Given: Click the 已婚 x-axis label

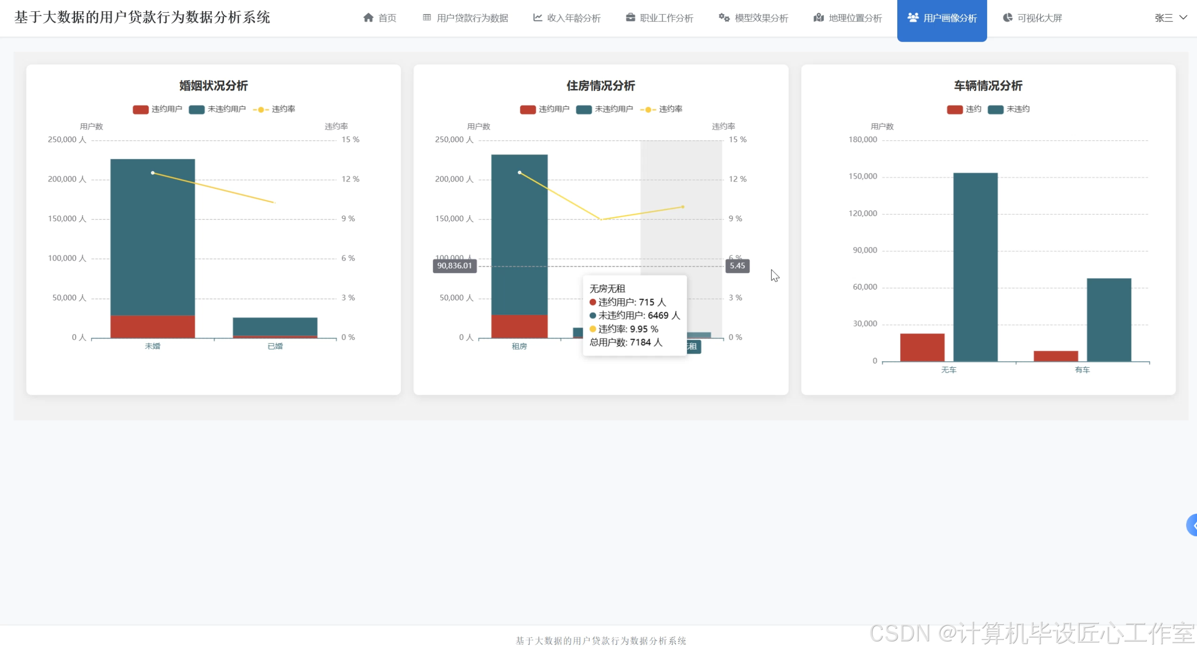Looking at the screenshot, I should 275,346.
